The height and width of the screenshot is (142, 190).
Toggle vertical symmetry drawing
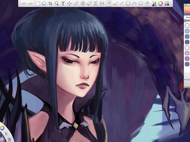[102, 3]
